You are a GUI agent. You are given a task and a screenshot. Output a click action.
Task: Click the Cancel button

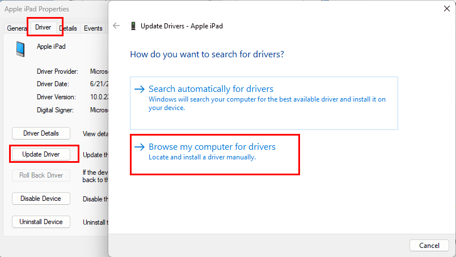[x=429, y=245]
